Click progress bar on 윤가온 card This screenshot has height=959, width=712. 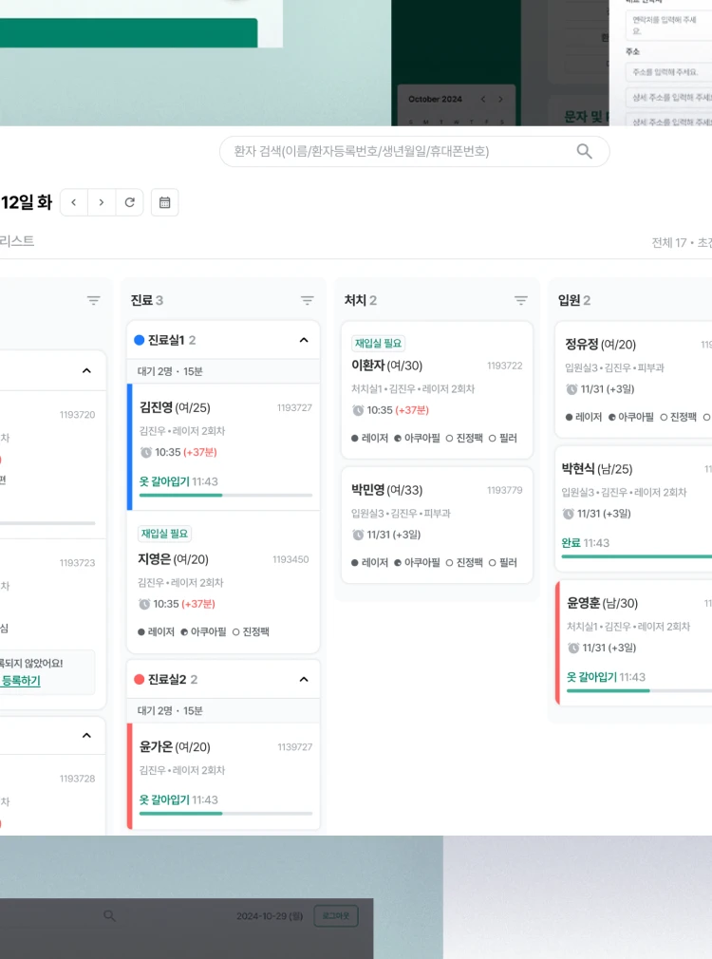coord(226,814)
